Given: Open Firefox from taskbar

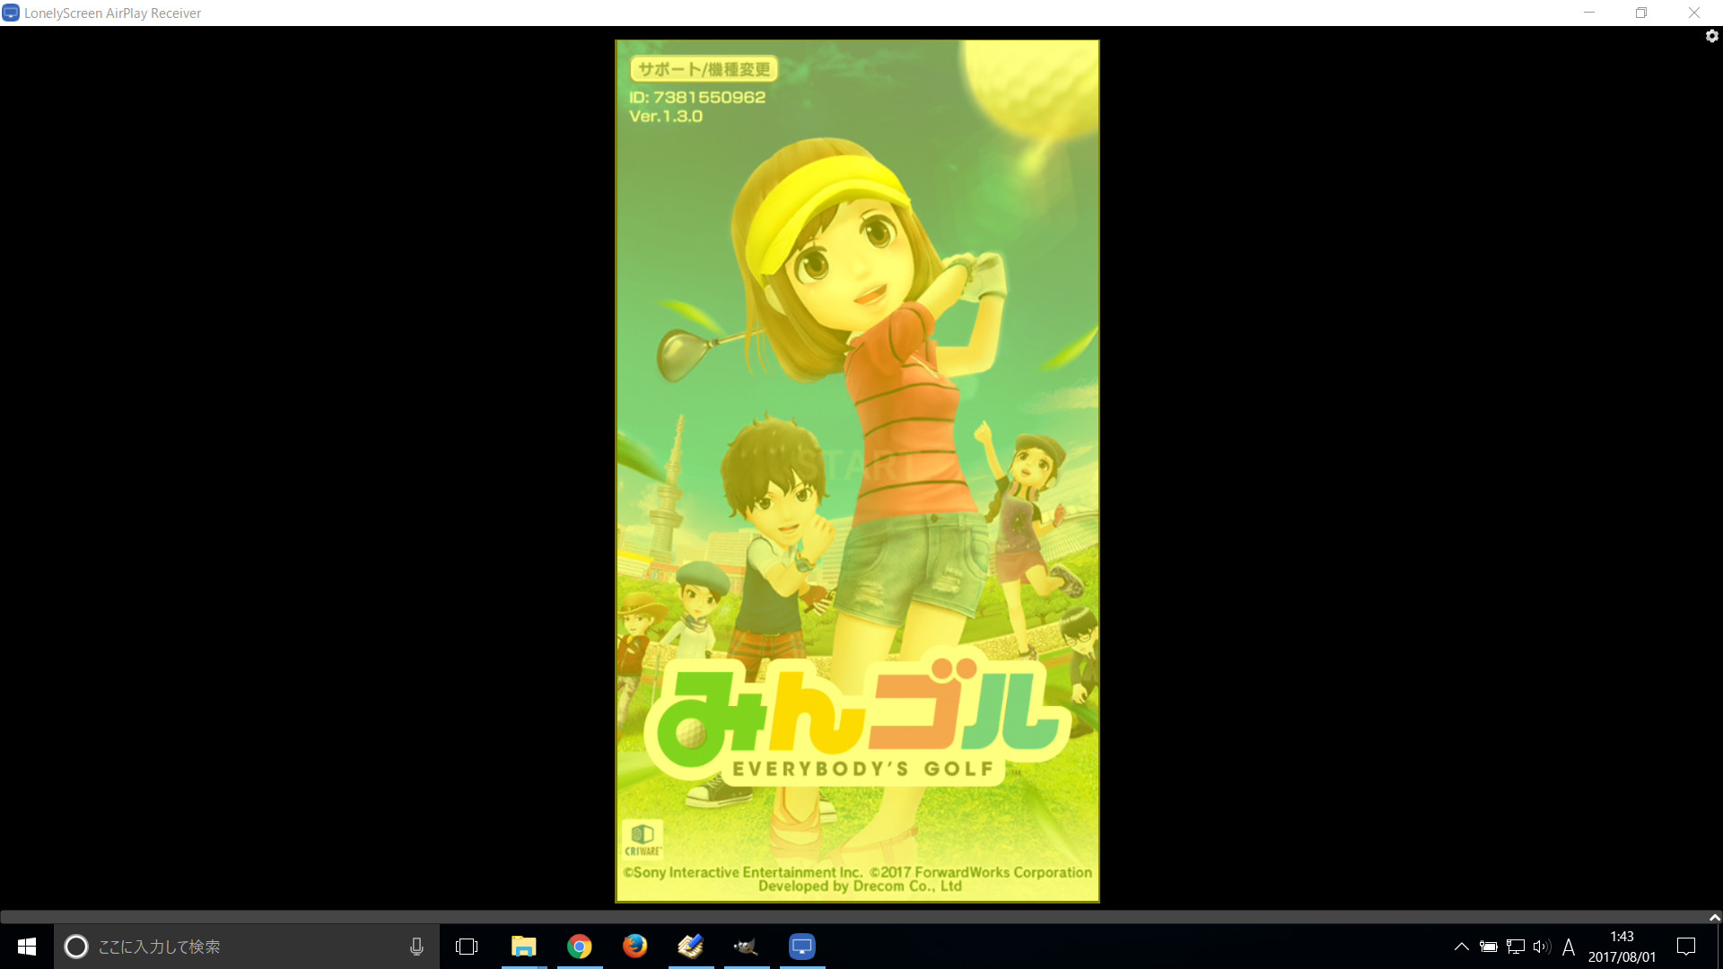Looking at the screenshot, I should click(x=635, y=947).
